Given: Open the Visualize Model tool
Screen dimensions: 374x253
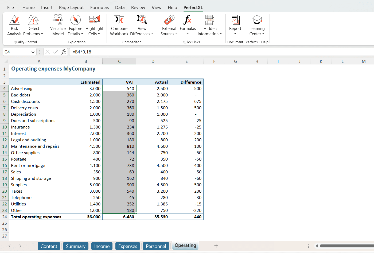Looking at the screenshot, I should 58,25.
